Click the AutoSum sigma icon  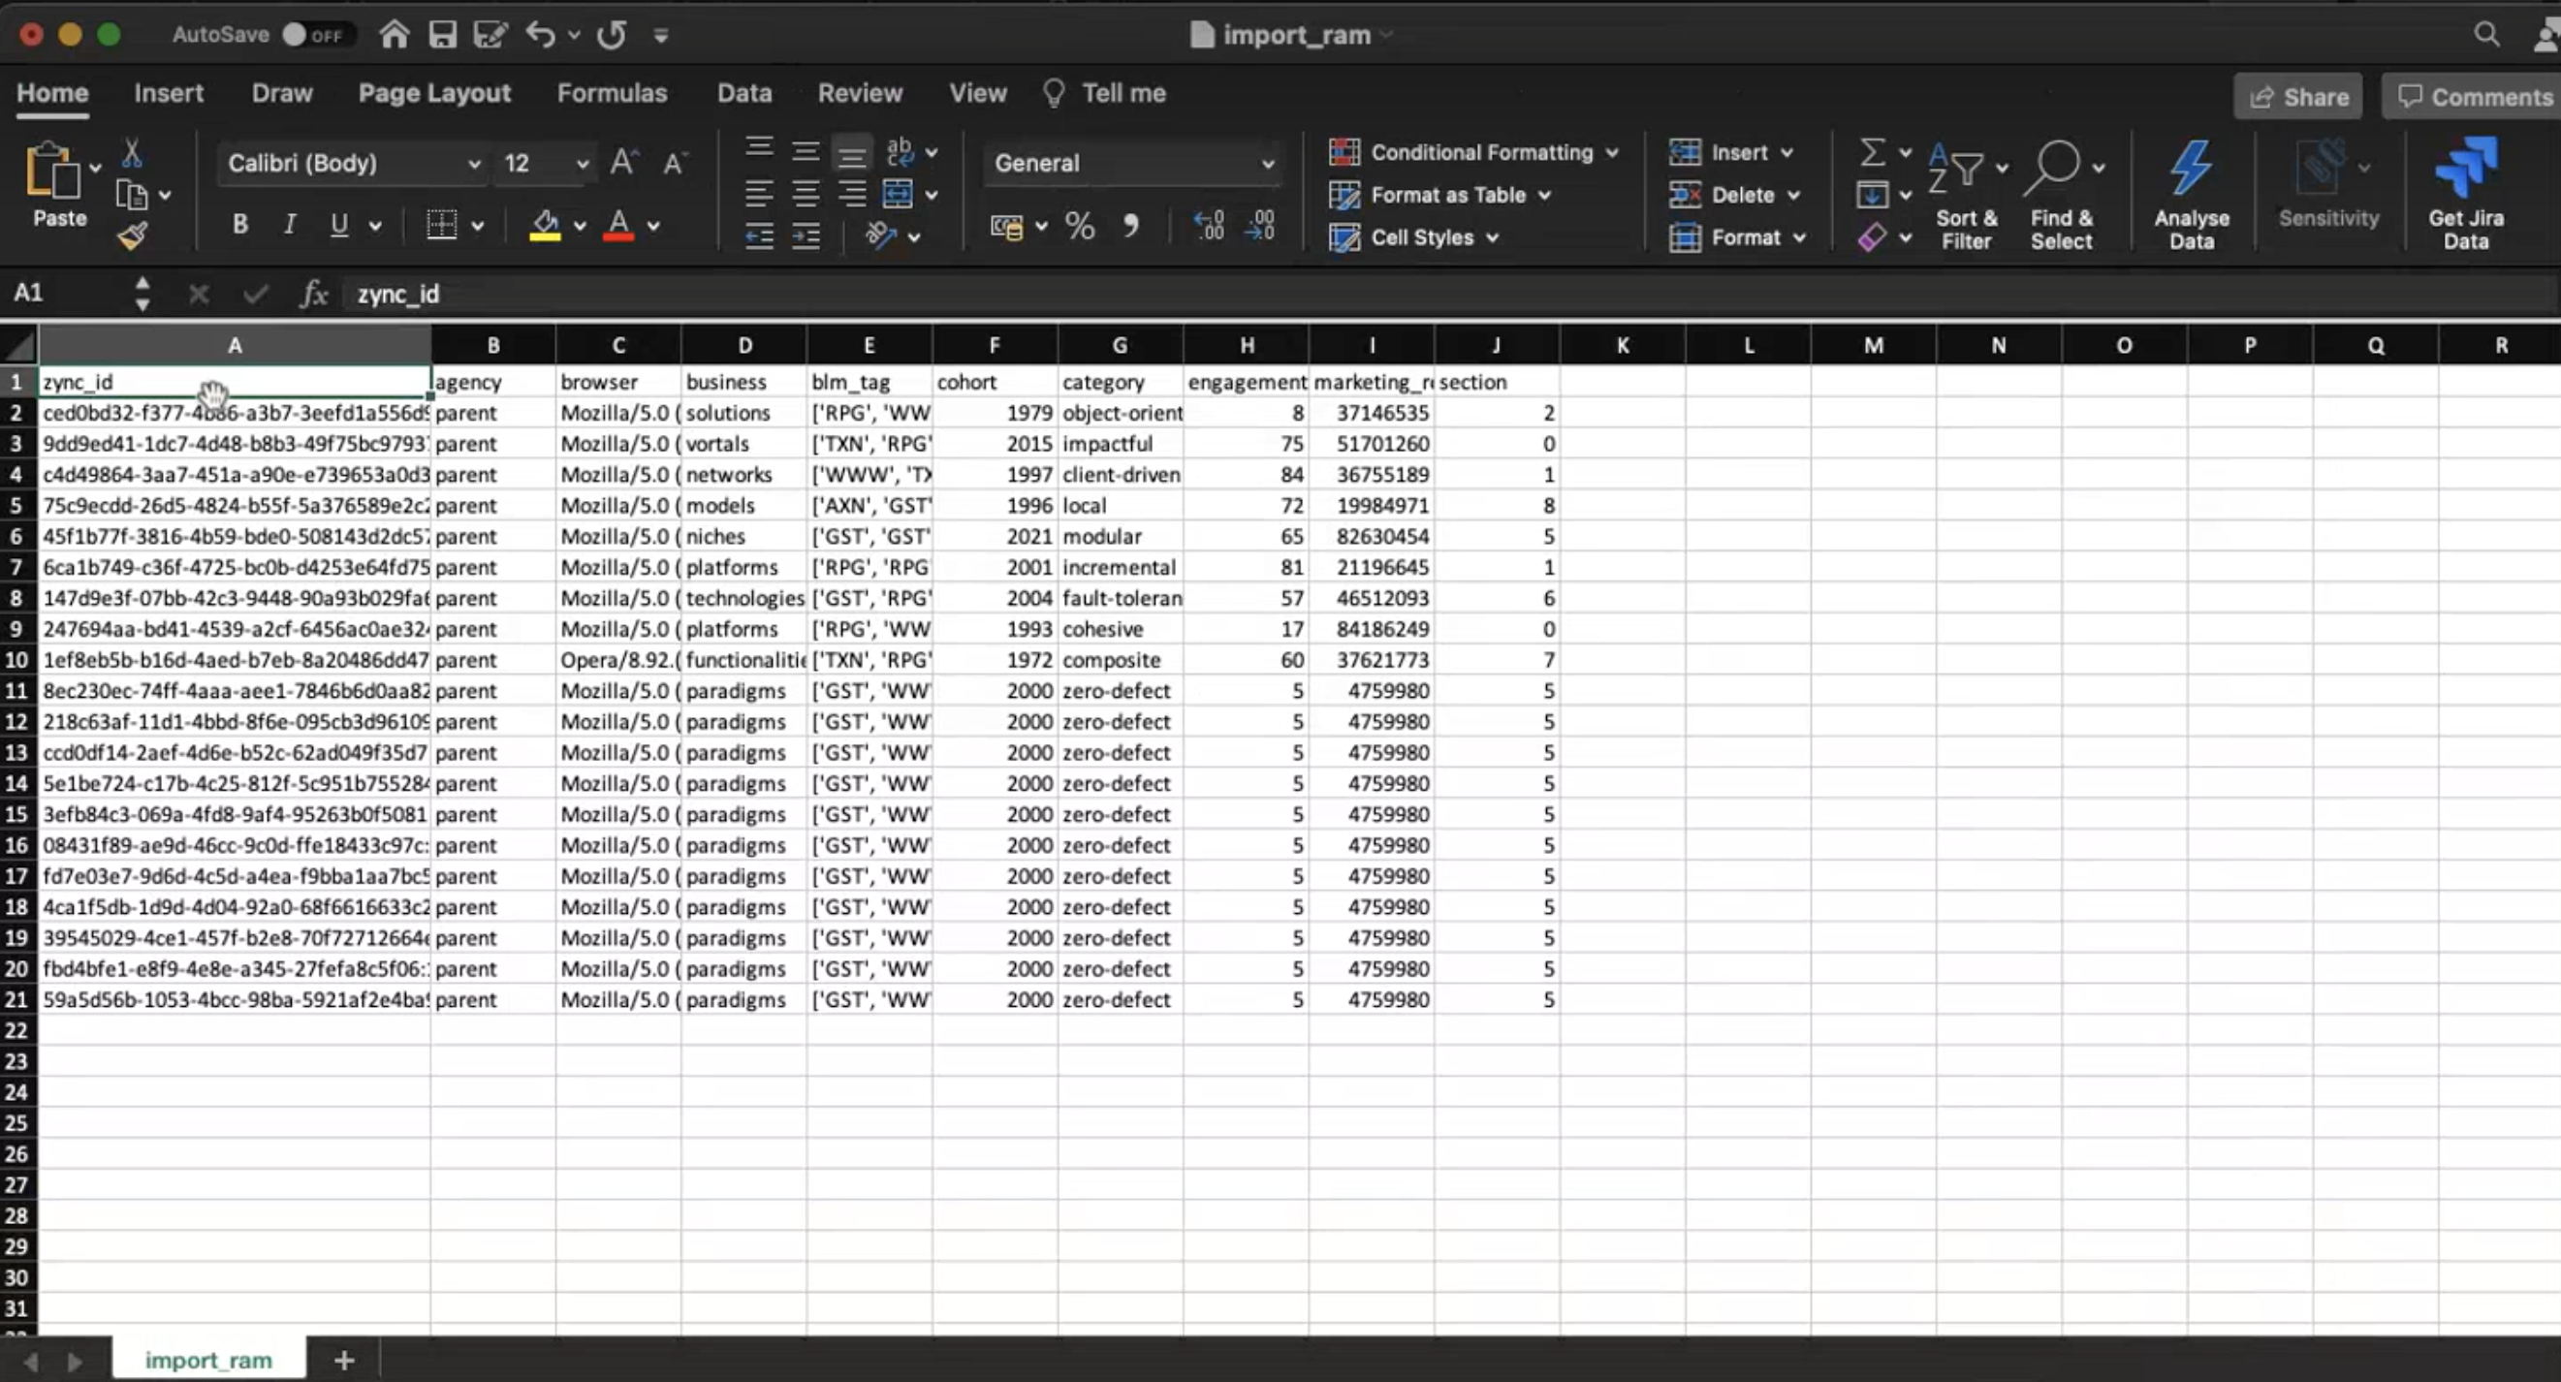tap(1872, 152)
